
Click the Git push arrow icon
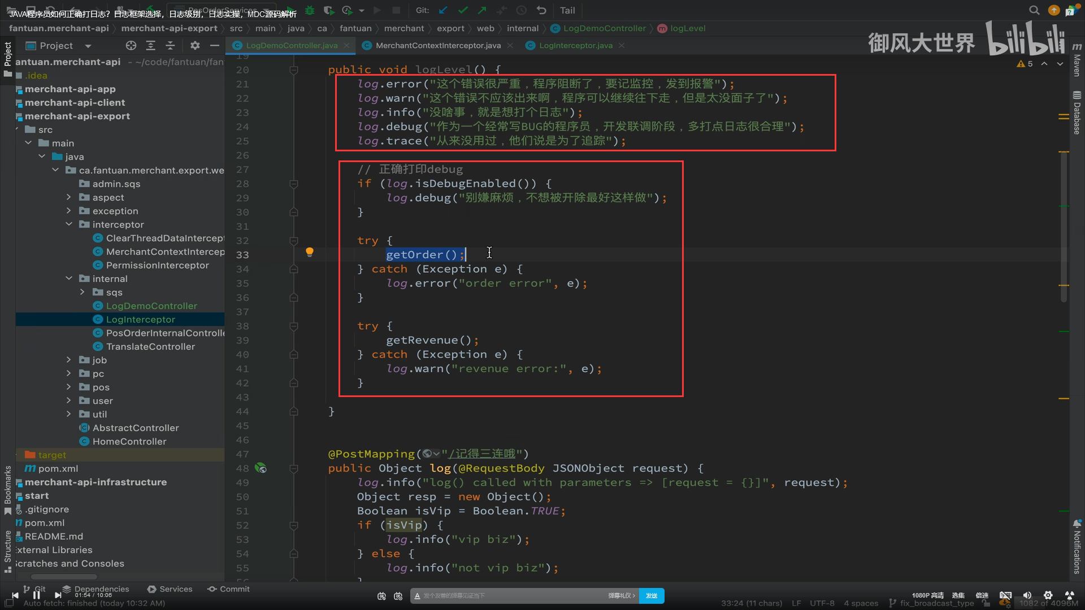pos(482,10)
